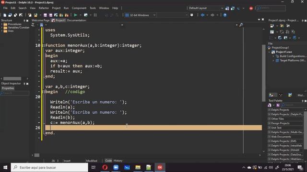Expand the Web Documents palette category

tap(269, 137)
